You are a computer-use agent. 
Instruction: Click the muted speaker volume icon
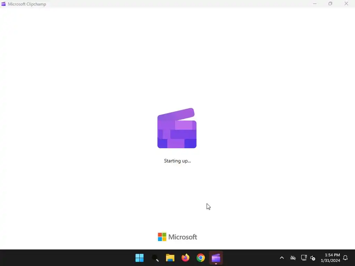point(313,258)
